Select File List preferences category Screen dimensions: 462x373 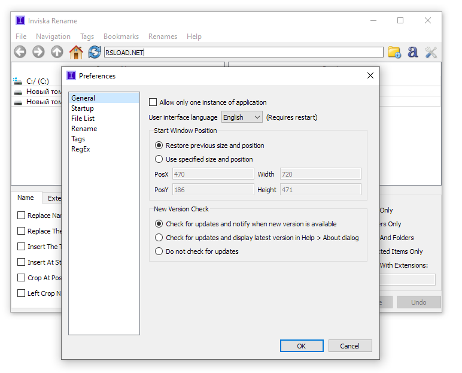pyautogui.click(x=104, y=118)
